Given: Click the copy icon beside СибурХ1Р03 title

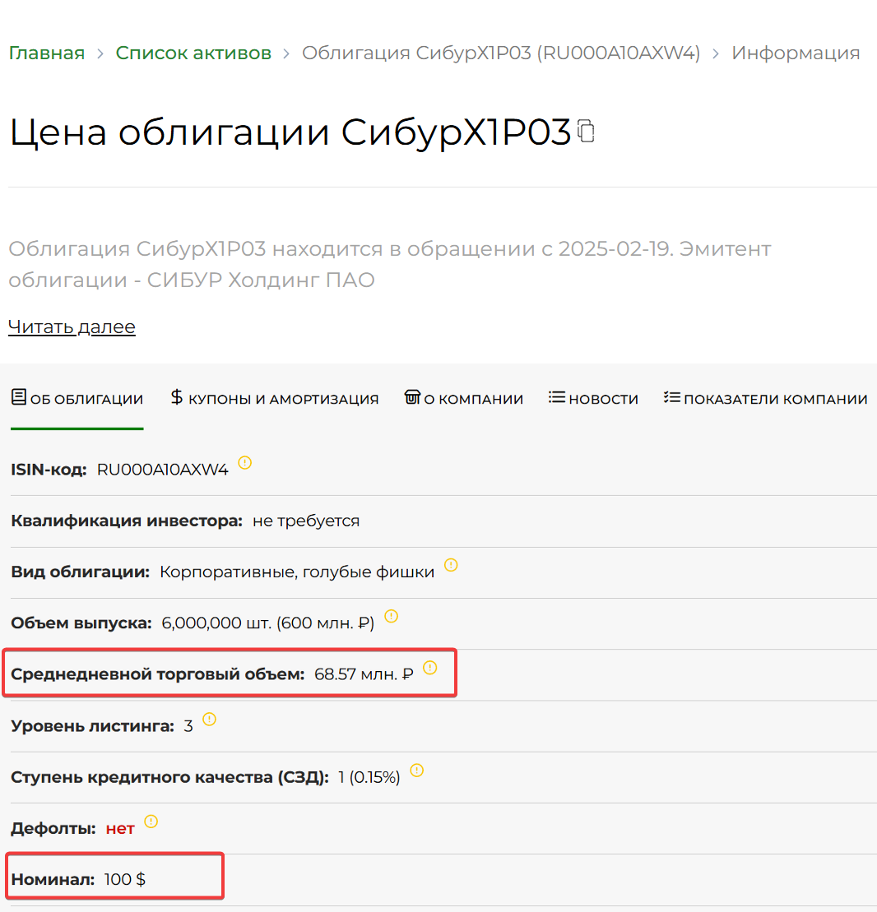Looking at the screenshot, I should [586, 130].
